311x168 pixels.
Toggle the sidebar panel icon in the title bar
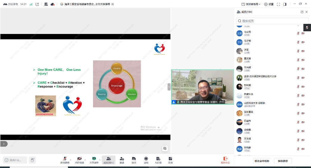click(x=285, y=4)
